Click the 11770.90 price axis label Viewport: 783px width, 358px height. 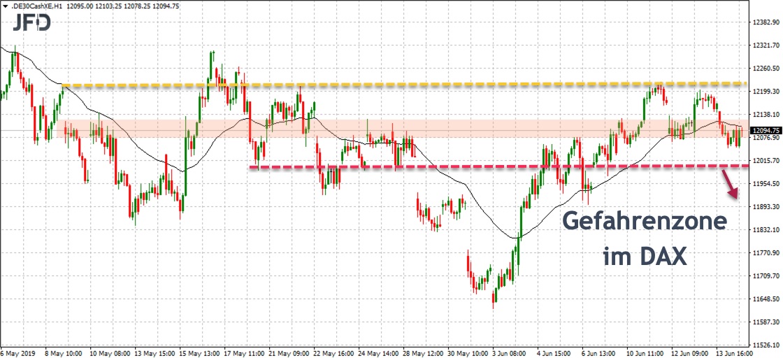[766, 252]
